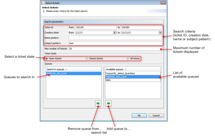Sort by the Available queues header
This screenshot has height=137, width=215.
coord(133,69)
